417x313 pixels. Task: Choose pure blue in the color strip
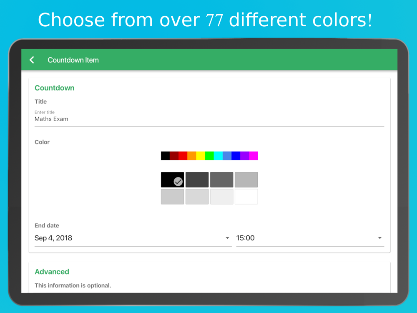[236, 156]
